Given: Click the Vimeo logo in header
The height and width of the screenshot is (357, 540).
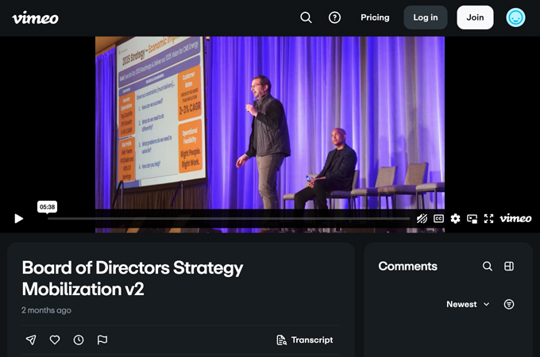Looking at the screenshot, I should 35,18.
